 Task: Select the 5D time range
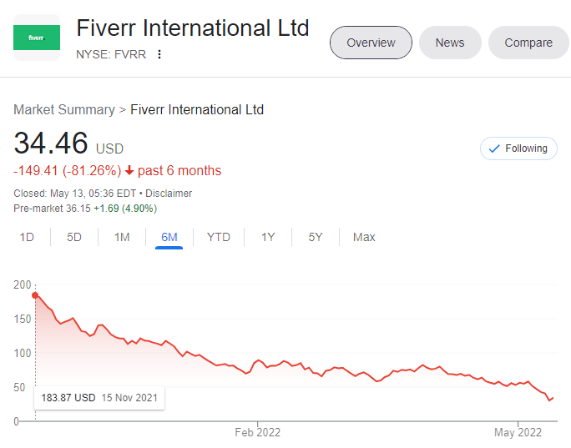(74, 237)
